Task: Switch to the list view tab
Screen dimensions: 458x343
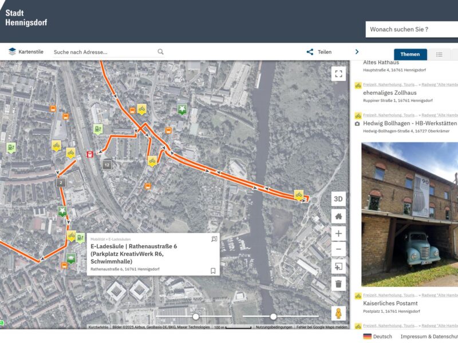Action: coord(439,54)
